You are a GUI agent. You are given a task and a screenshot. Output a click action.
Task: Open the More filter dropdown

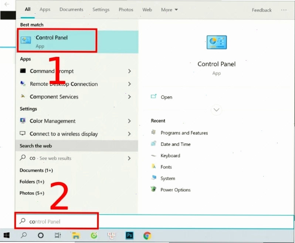click(169, 10)
